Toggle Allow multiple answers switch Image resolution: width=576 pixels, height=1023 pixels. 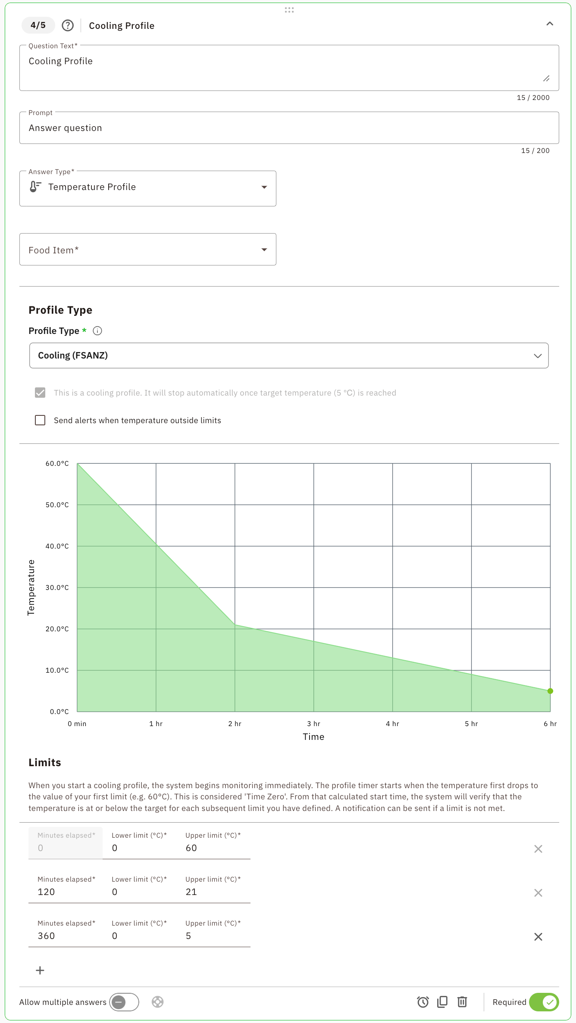(x=124, y=1002)
